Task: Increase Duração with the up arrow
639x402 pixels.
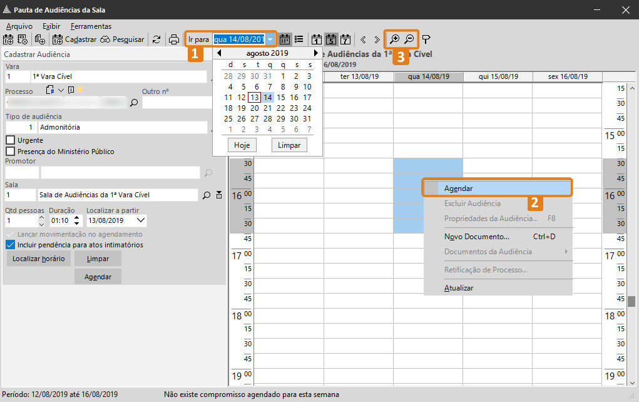Action: click(76, 218)
